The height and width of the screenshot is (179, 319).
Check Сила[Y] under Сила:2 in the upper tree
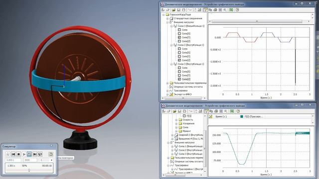click(x=179, y=56)
